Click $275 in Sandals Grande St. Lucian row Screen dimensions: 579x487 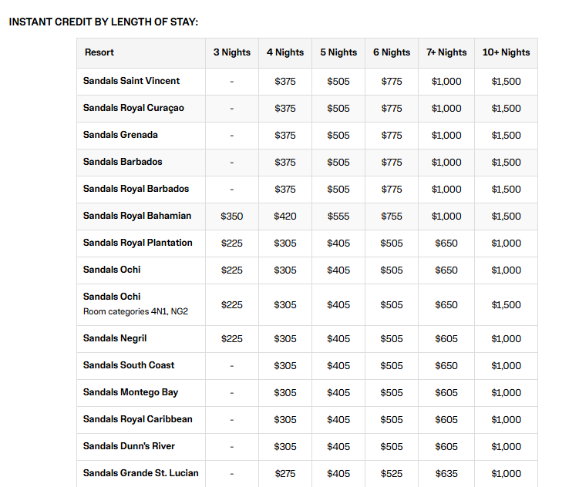pos(285,474)
